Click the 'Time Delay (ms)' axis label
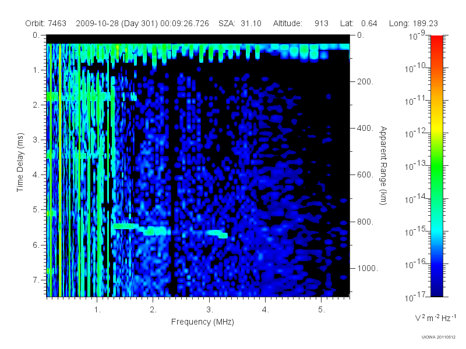Image resolution: width=466 pixels, height=349 pixels. click(20, 162)
